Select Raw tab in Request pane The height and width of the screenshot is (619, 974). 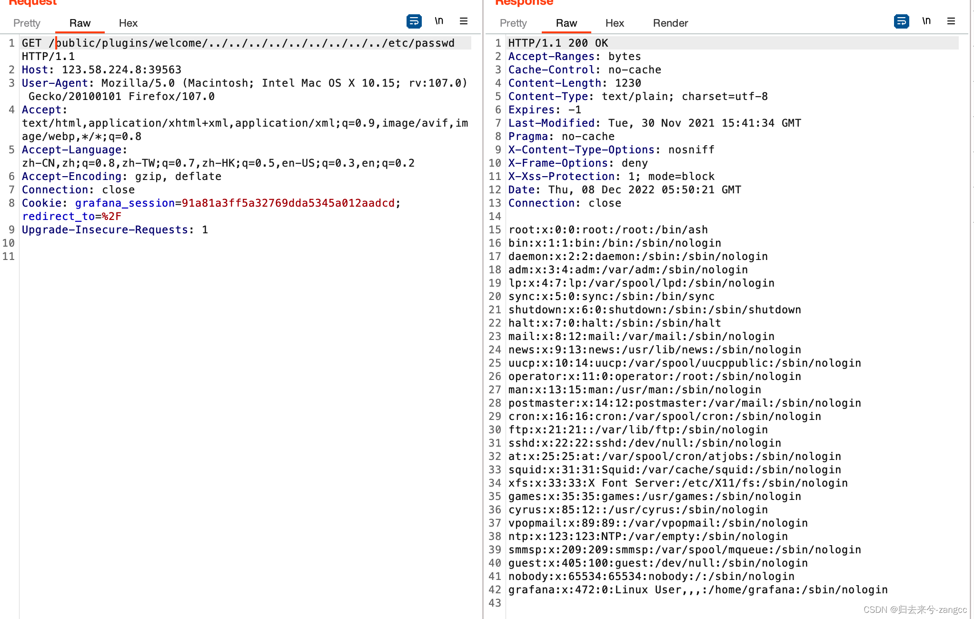80,23
